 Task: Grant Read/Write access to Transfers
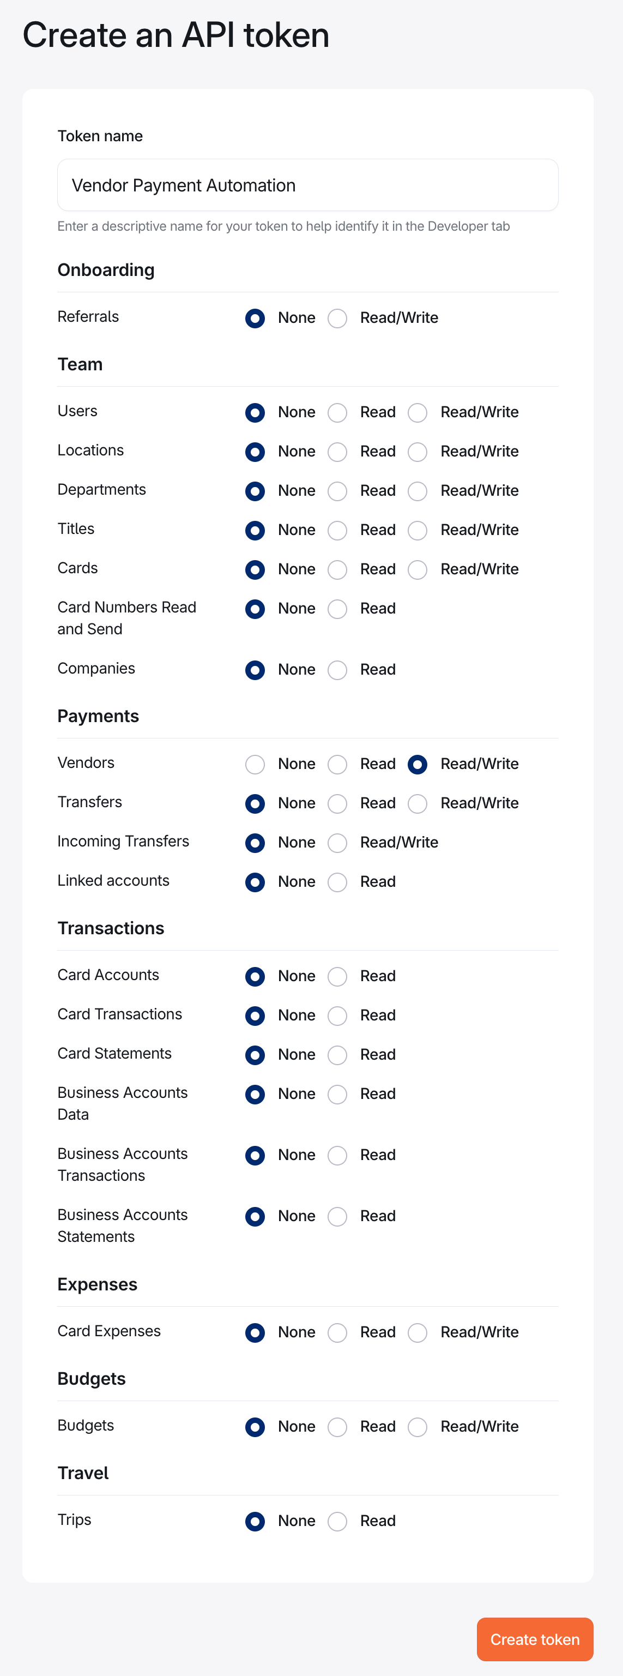click(x=418, y=803)
